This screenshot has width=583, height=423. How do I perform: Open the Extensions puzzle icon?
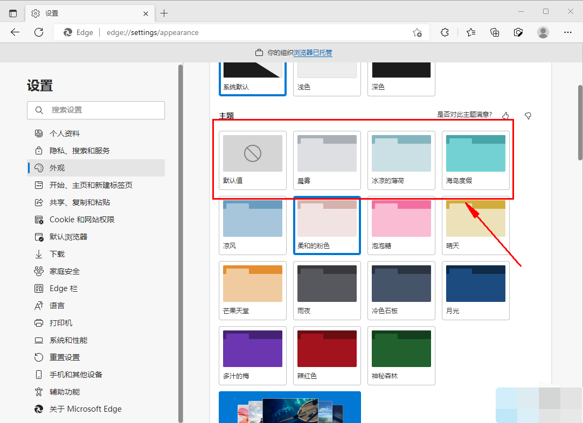pyautogui.click(x=445, y=32)
